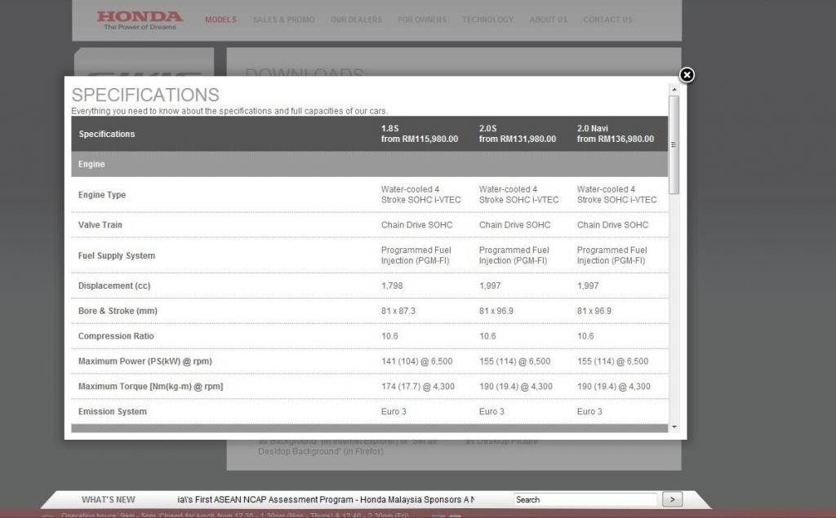
Task: Click the Fuel Supply System row label
Action: [x=116, y=256]
